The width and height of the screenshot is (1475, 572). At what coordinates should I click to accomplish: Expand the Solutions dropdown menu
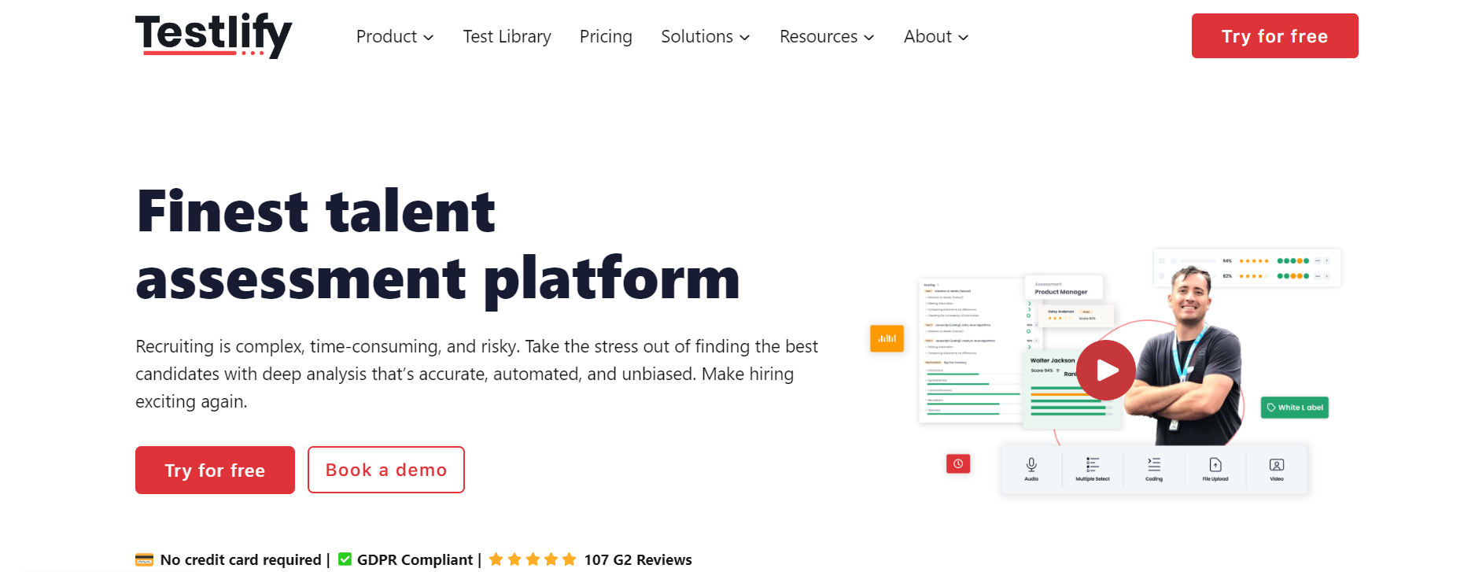pos(705,37)
